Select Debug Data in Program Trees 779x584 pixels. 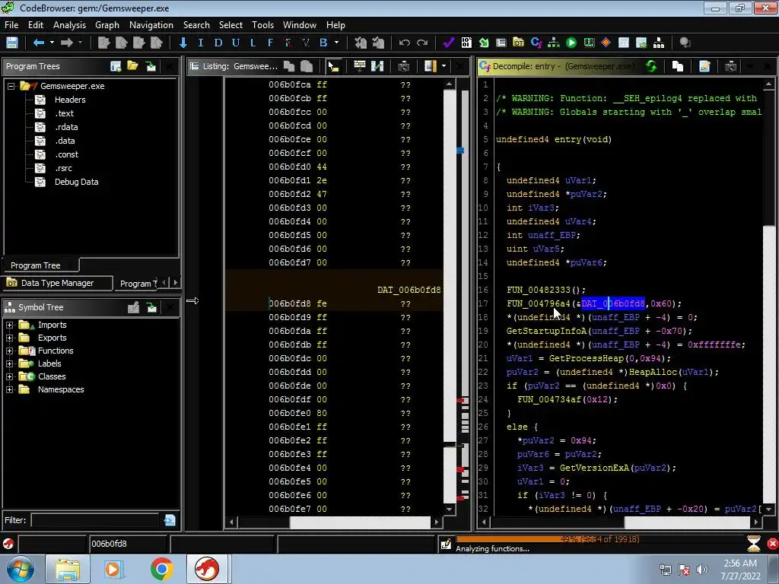76,182
